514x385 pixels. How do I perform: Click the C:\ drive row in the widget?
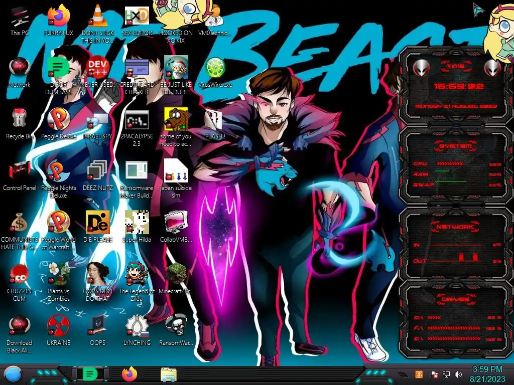[458, 317]
